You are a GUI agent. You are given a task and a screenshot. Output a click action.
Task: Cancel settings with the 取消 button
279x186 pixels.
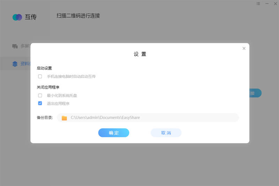click(166, 133)
